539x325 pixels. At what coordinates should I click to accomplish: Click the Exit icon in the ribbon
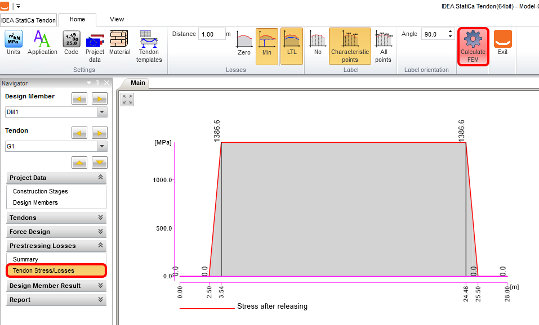(502, 43)
